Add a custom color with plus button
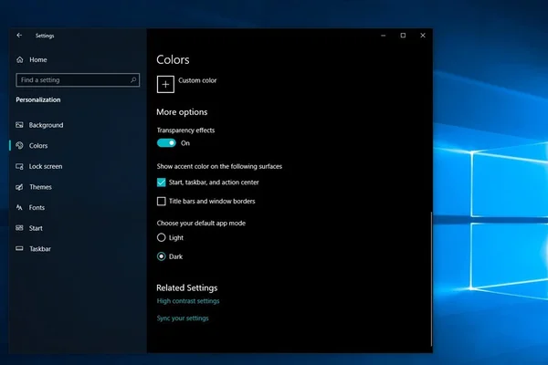 [x=165, y=84]
